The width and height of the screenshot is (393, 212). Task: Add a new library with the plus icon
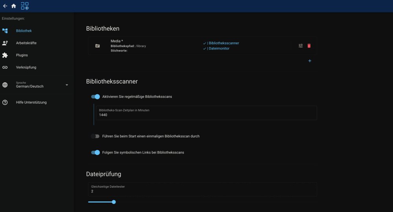pyautogui.click(x=310, y=61)
